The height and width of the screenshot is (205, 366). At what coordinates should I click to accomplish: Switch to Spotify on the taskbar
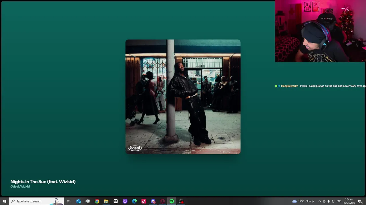(172, 201)
